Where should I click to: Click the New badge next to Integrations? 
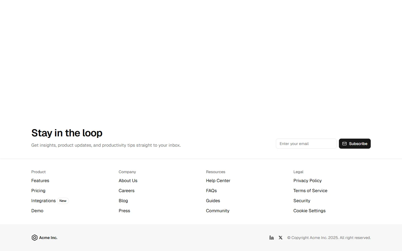[63, 201]
